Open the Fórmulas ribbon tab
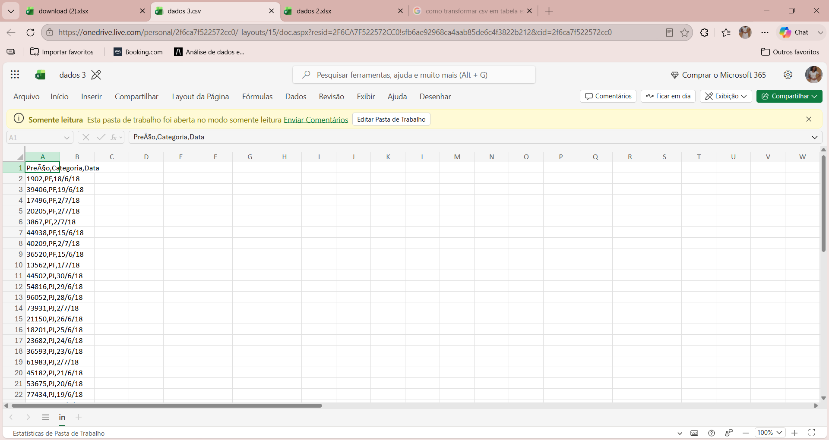Image resolution: width=829 pixels, height=440 pixels. click(257, 97)
